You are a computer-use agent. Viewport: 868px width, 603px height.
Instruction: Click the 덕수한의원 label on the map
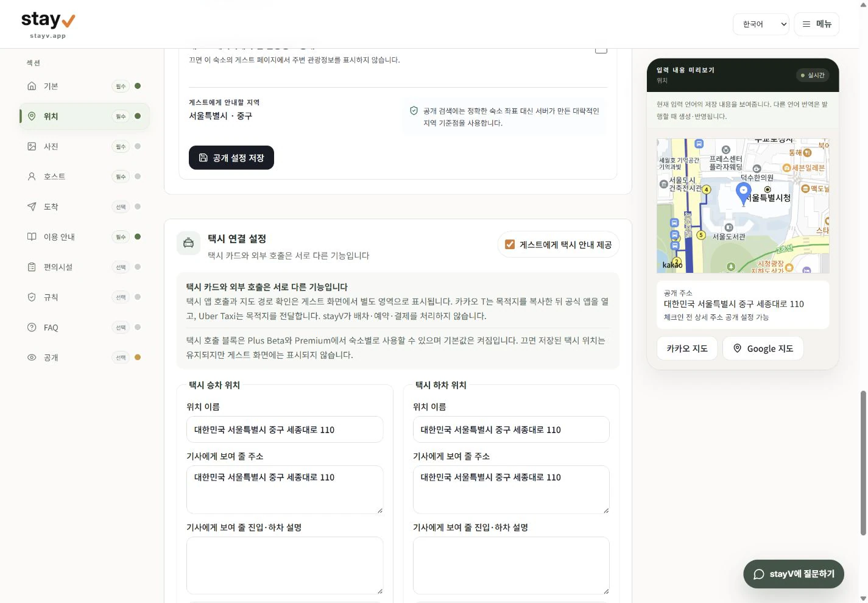[757, 178]
